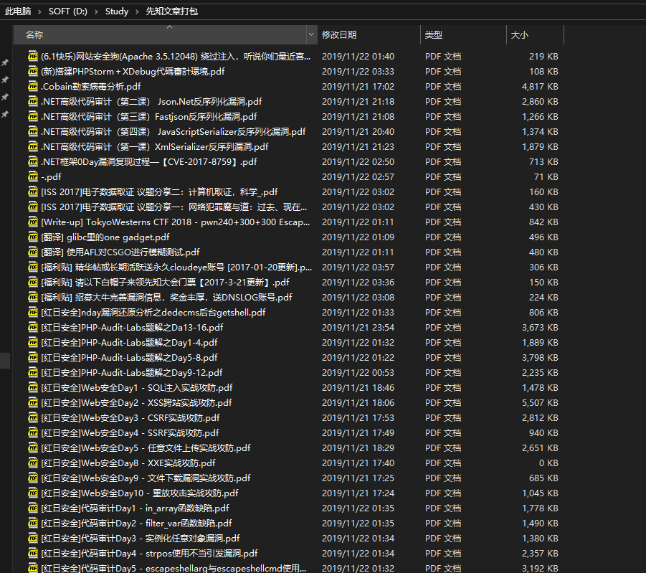Select the PDF icon beside Json.Net反序列化漏洞.pdf
The height and width of the screenshot is (573, 646).
pos(33,101)
